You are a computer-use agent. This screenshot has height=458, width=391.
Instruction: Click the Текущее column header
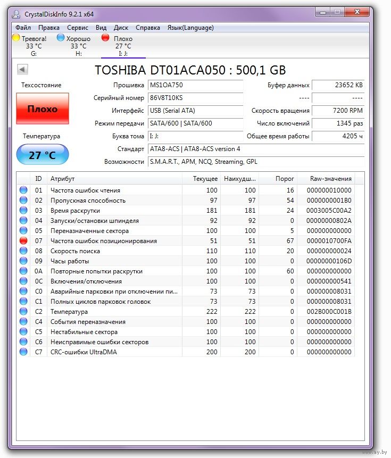click(201, 179)
